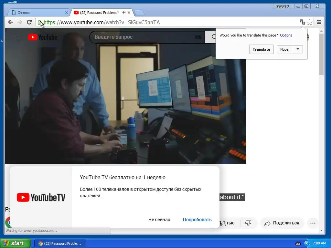
Task: Go to the YouTube home logo
Action: coord(42,37)
